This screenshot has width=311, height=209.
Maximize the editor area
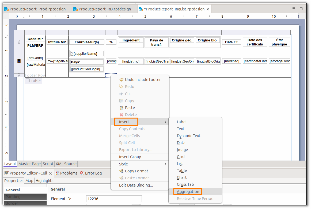[x=301, y=9]
